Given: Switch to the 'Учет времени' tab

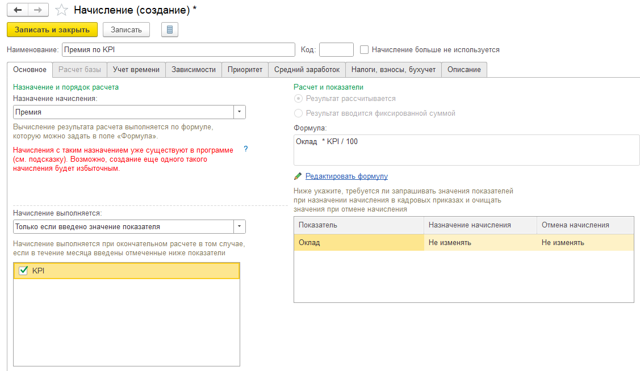Looking at the screenshot, I should point(136,70).
